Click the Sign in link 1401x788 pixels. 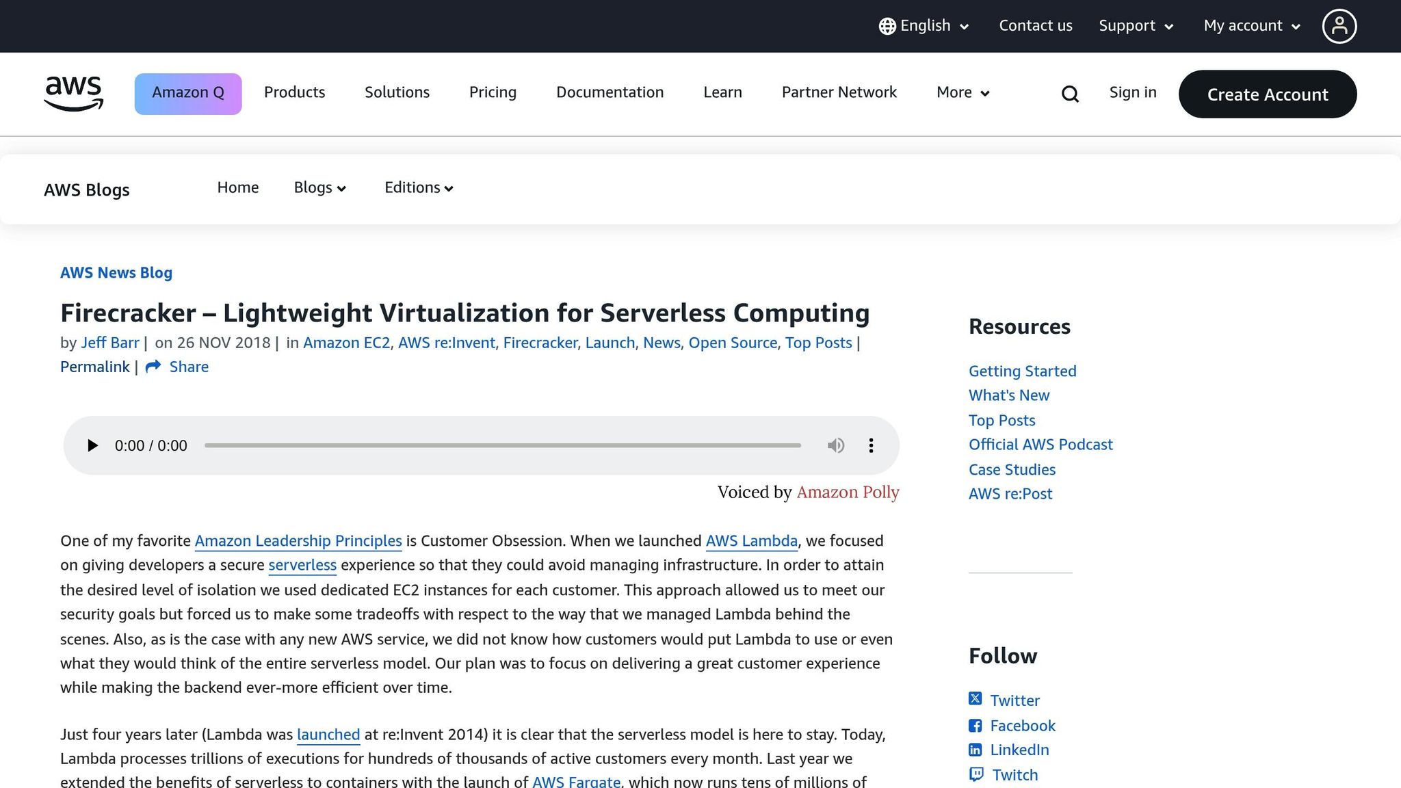tap(1133, 92)
